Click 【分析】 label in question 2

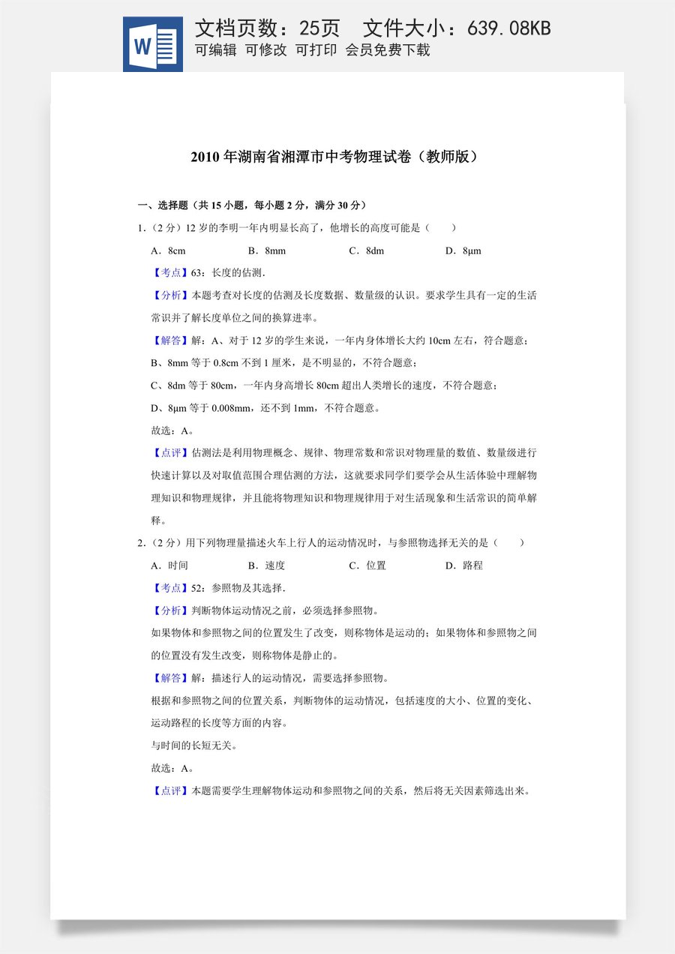point(172,610)
